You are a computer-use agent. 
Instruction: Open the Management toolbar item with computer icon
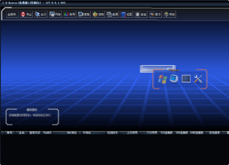[84, 14]
